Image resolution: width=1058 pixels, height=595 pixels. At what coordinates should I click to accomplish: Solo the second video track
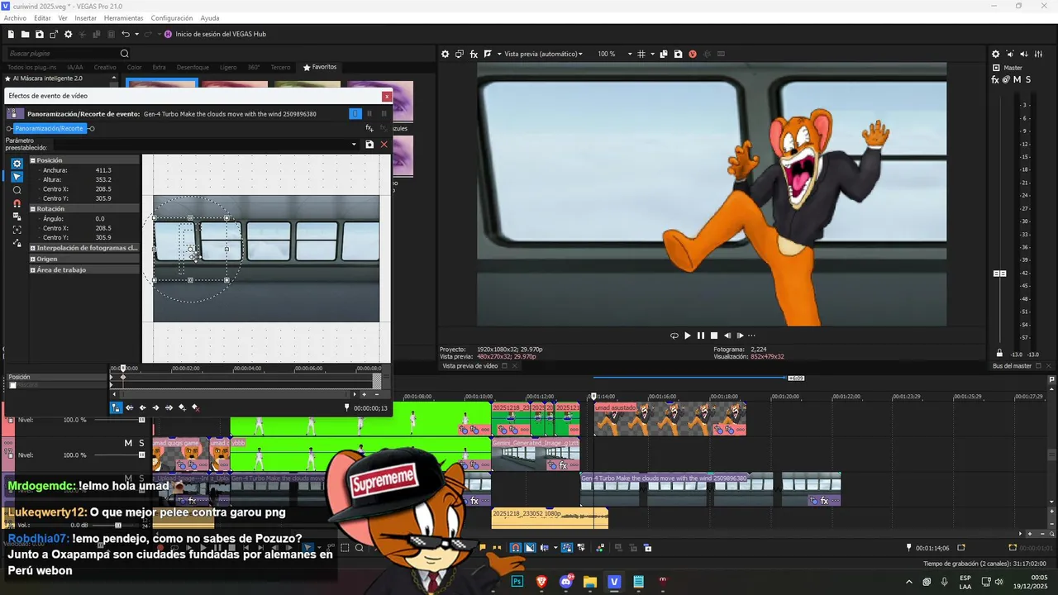coord(141,443)
